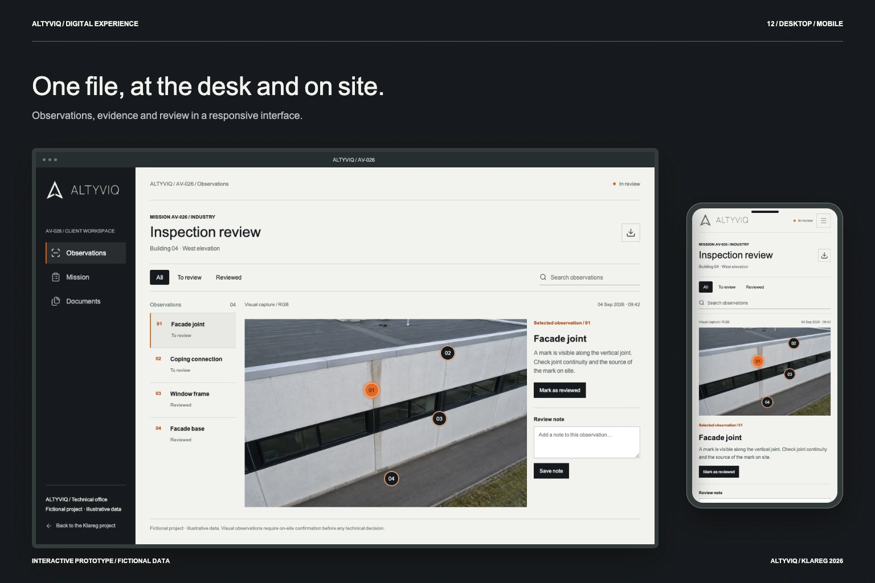Click the desktop In review status indicator
This screenshot has height=583, width=875.
pos(626,184)
